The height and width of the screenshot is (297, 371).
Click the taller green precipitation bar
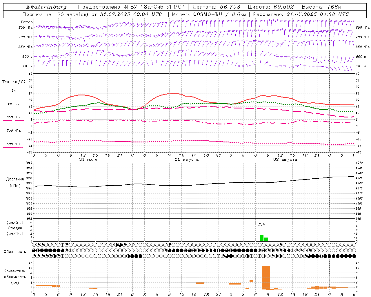(261, 238)
